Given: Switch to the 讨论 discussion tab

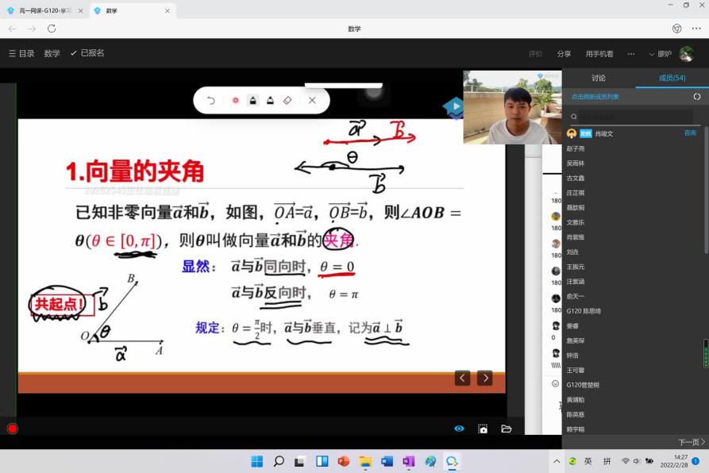Looking at the screenshot, I should click(x=599, y=78).
